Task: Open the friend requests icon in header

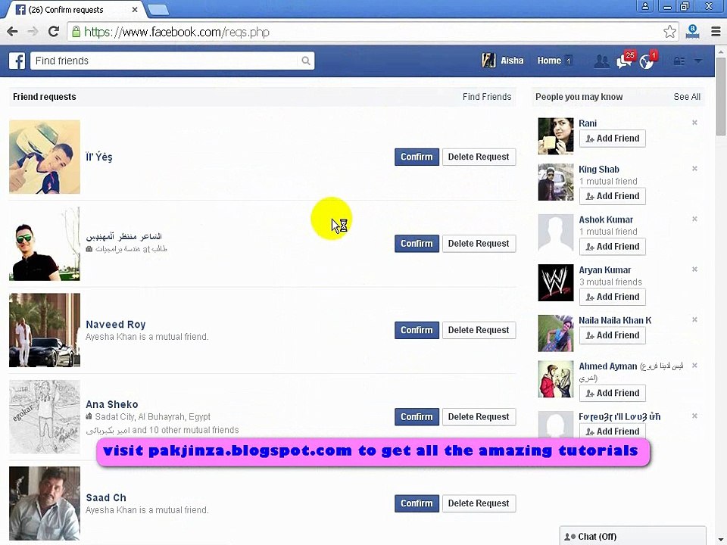Action: (601, 61)
